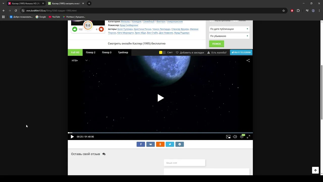View site information icon in the address bar
Viewport: 323px width, 182px height.
click(x=23, y=11)
